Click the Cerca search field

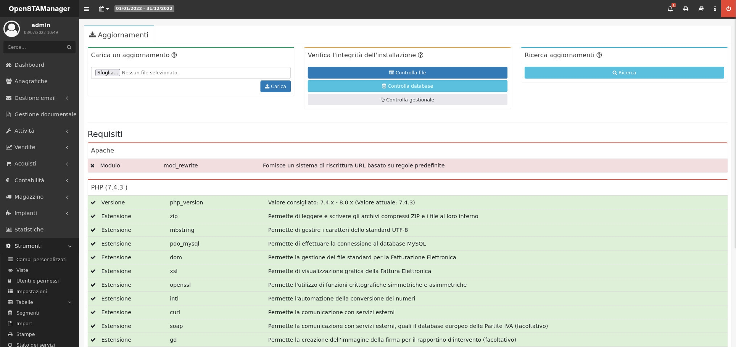click(35, 47)
